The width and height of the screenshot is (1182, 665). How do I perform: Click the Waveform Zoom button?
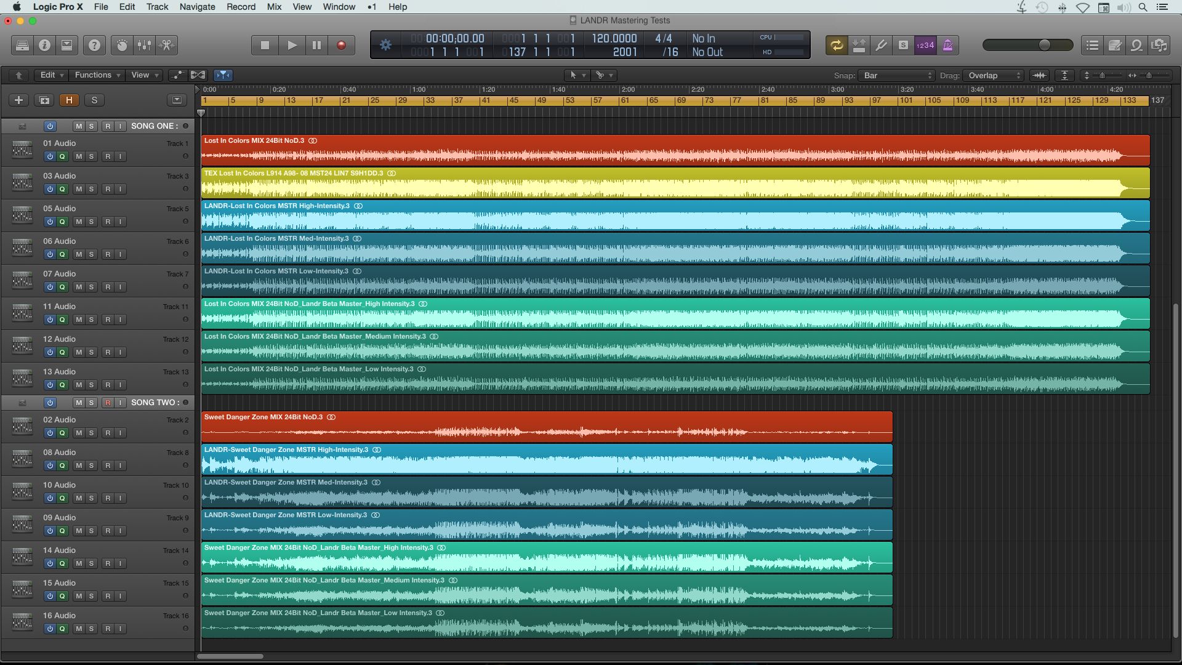[1039, 75]
